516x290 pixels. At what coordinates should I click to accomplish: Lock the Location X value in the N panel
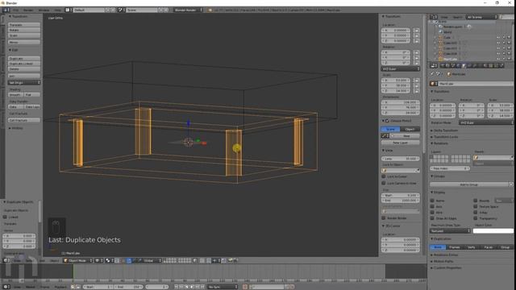pyautogui.click(x=417, y=31)
